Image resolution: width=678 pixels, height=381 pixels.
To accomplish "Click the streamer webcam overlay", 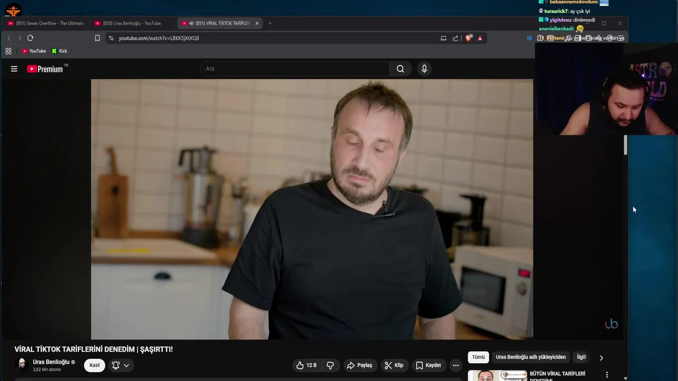I will point(606,89).
